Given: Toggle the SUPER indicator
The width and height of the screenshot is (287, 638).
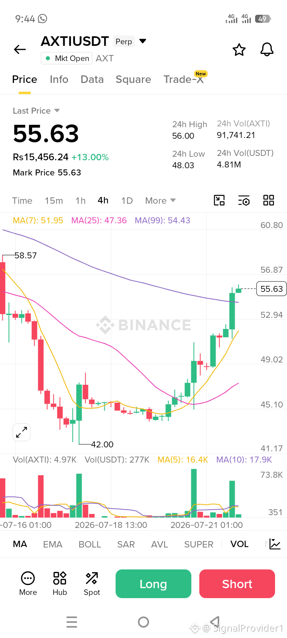Looking at the screenshot, I should coord(199,544).
